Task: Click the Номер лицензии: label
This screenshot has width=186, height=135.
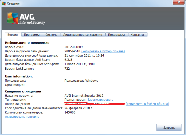Action: click(x=17, y=104)
